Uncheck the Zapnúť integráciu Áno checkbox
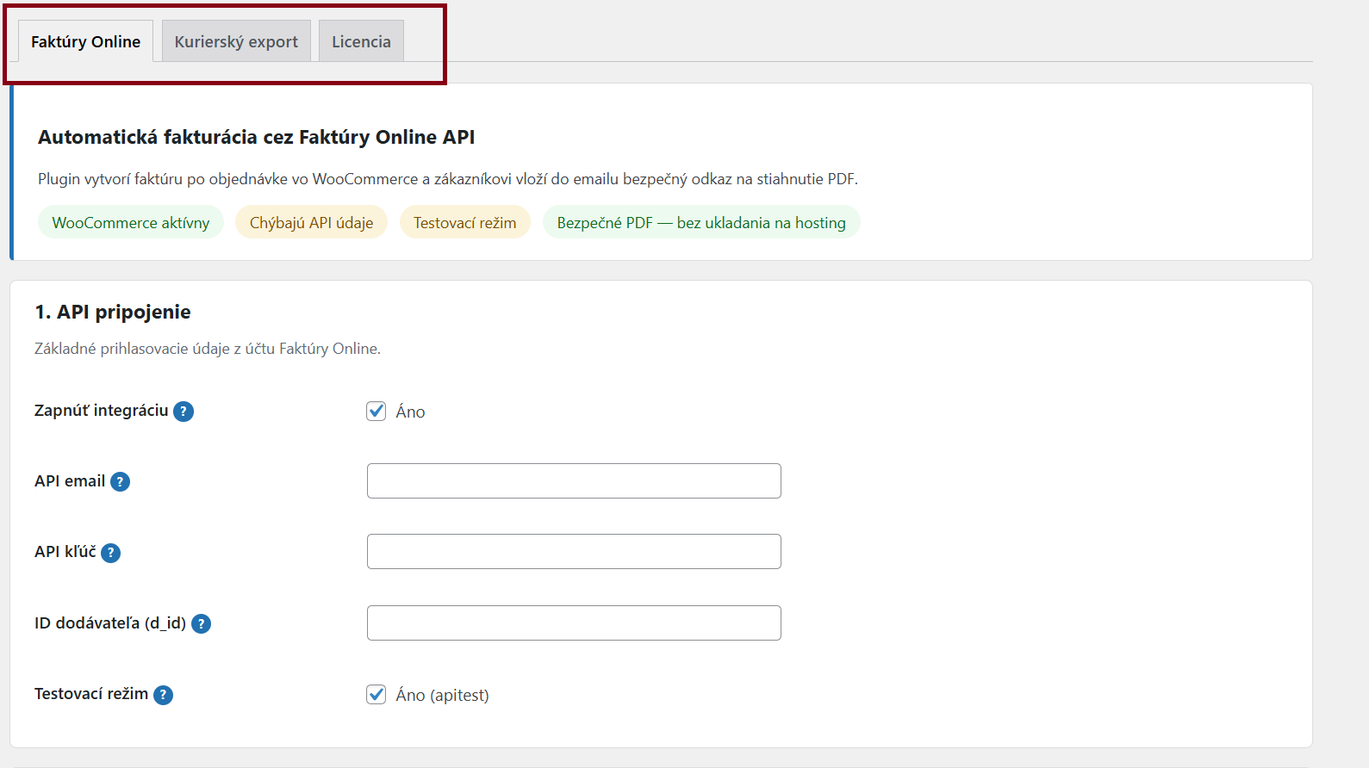The image size is (1369, 768). 376,411
